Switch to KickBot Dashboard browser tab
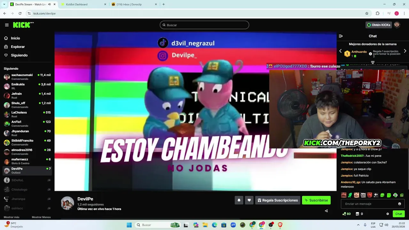The image size is (409, 230). point(84,4)
